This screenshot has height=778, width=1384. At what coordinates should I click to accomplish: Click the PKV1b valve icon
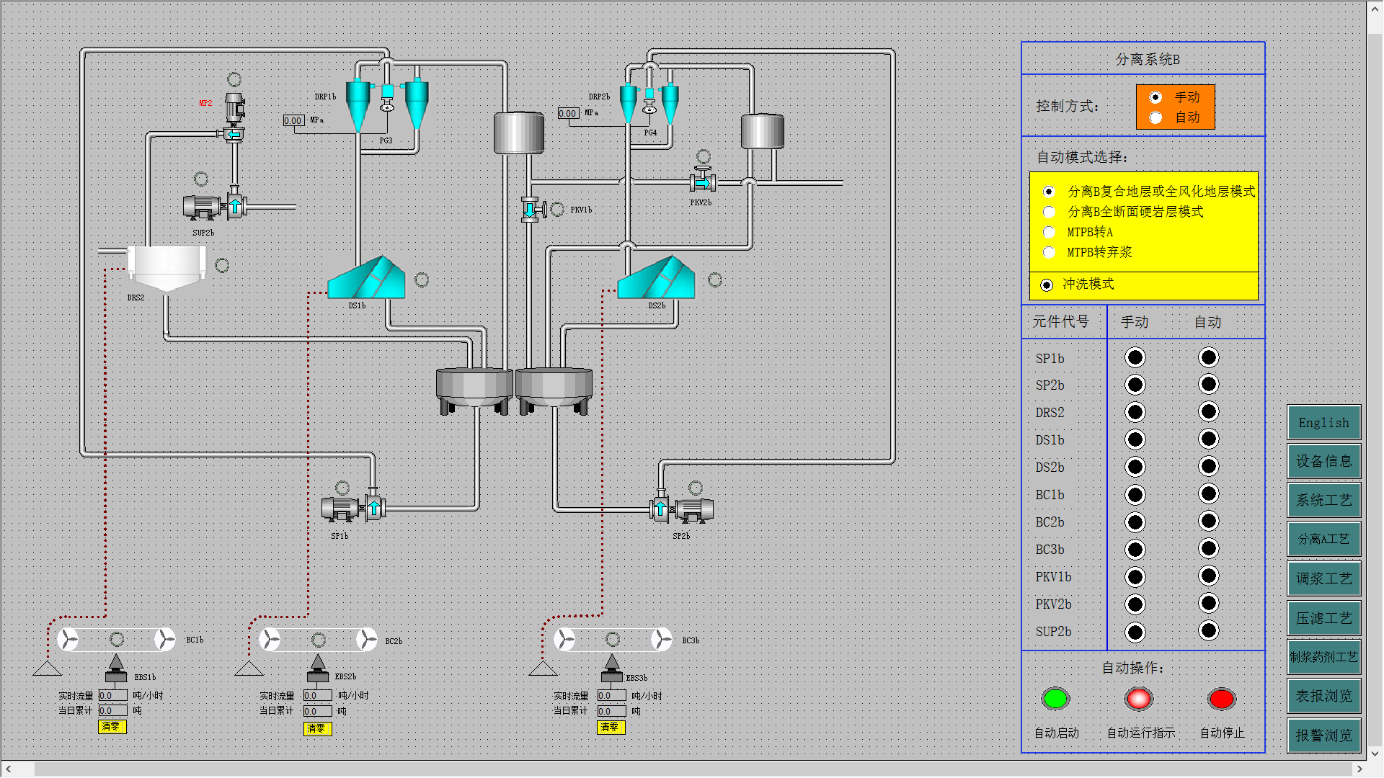(532, 210)
